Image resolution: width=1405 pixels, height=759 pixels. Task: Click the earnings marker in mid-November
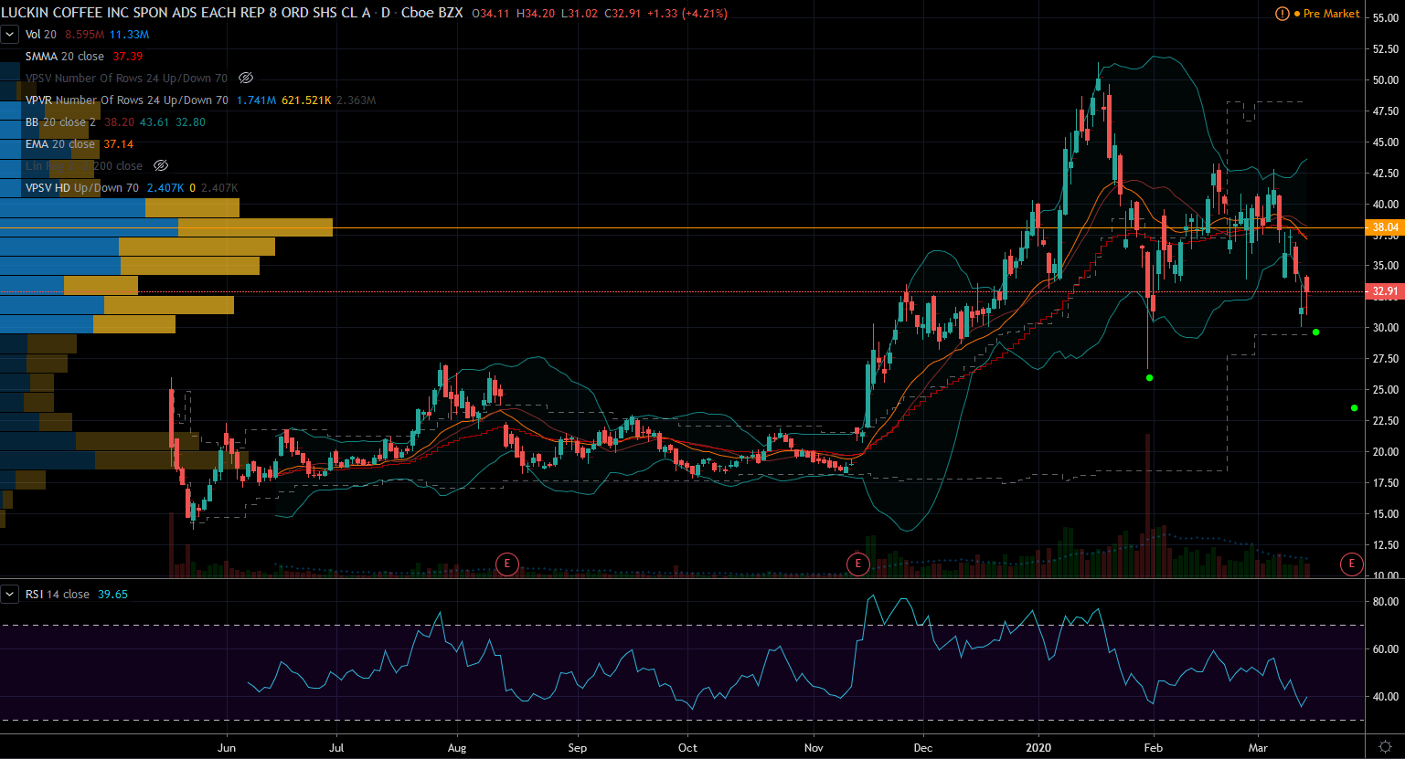857,564
